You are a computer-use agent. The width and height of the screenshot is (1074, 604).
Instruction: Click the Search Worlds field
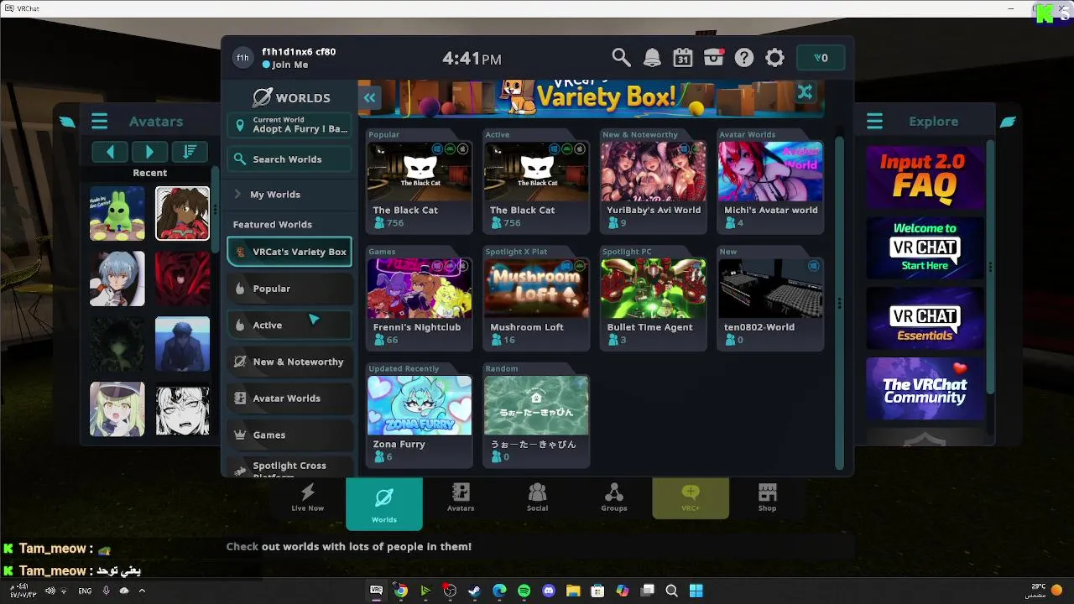pyautogui.click(x=289, y=159)
